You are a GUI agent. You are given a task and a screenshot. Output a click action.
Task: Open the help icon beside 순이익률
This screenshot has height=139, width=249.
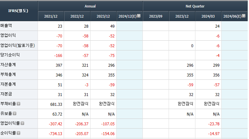coord(18,133)
